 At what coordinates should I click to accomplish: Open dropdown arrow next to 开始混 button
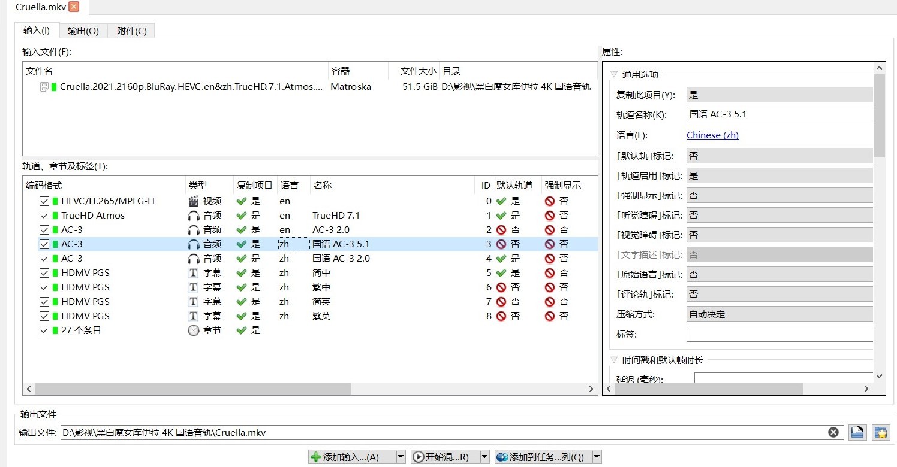tap(484, 457)
